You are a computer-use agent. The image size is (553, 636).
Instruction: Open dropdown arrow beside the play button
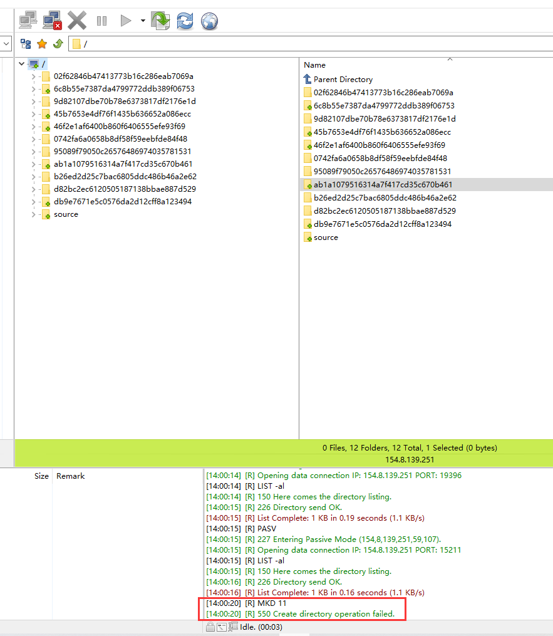143,21
